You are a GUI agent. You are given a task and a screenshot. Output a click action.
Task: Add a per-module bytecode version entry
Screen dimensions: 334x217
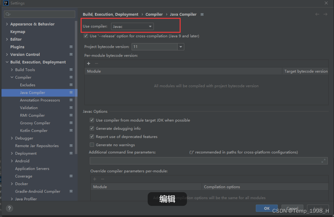pos(89,63)
